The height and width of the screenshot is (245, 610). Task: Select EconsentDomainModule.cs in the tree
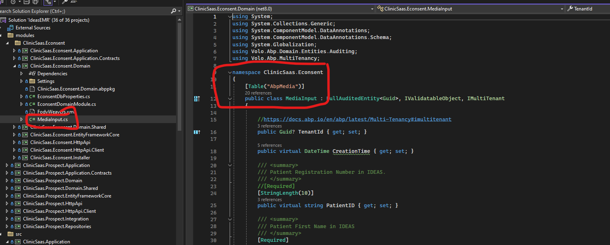[x=66, y=104]
